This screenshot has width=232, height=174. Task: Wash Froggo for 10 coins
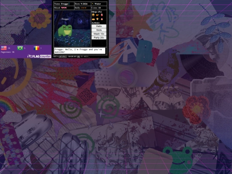(99, 34)
